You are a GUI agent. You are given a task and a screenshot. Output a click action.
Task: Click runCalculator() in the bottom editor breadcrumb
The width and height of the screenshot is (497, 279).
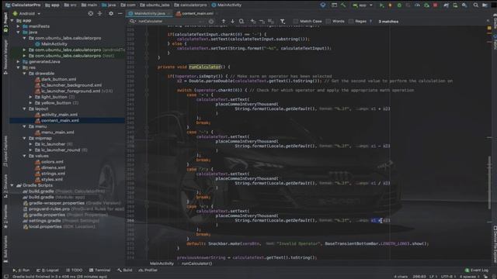[196, 263]
